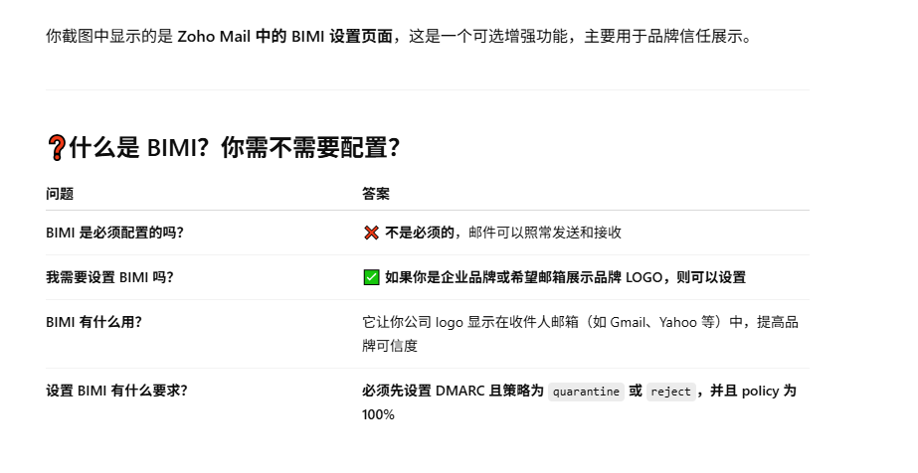
Task: Click the horizontal divider below the intro paragraph
Action: (x=428, y=89)
